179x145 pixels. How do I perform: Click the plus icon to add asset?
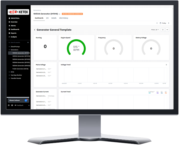click(x=28, y=42)
